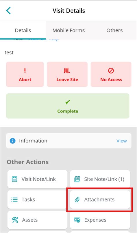Tap the back arrow icon
The image size is (137, 233).
click(x=8, y=10)
